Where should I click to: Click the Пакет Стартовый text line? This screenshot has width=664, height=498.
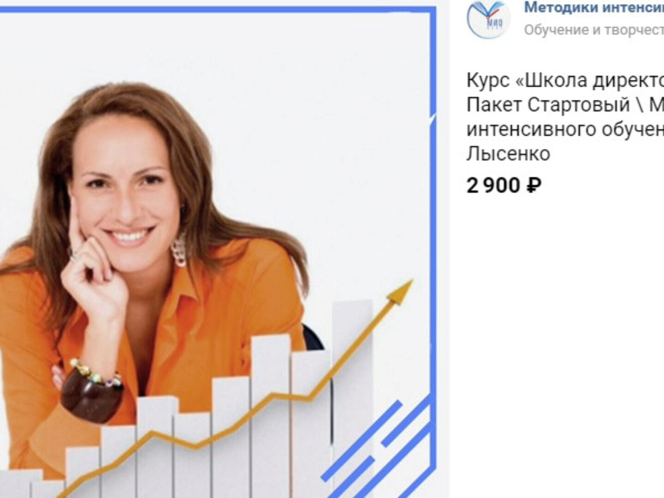coord(565,105)
